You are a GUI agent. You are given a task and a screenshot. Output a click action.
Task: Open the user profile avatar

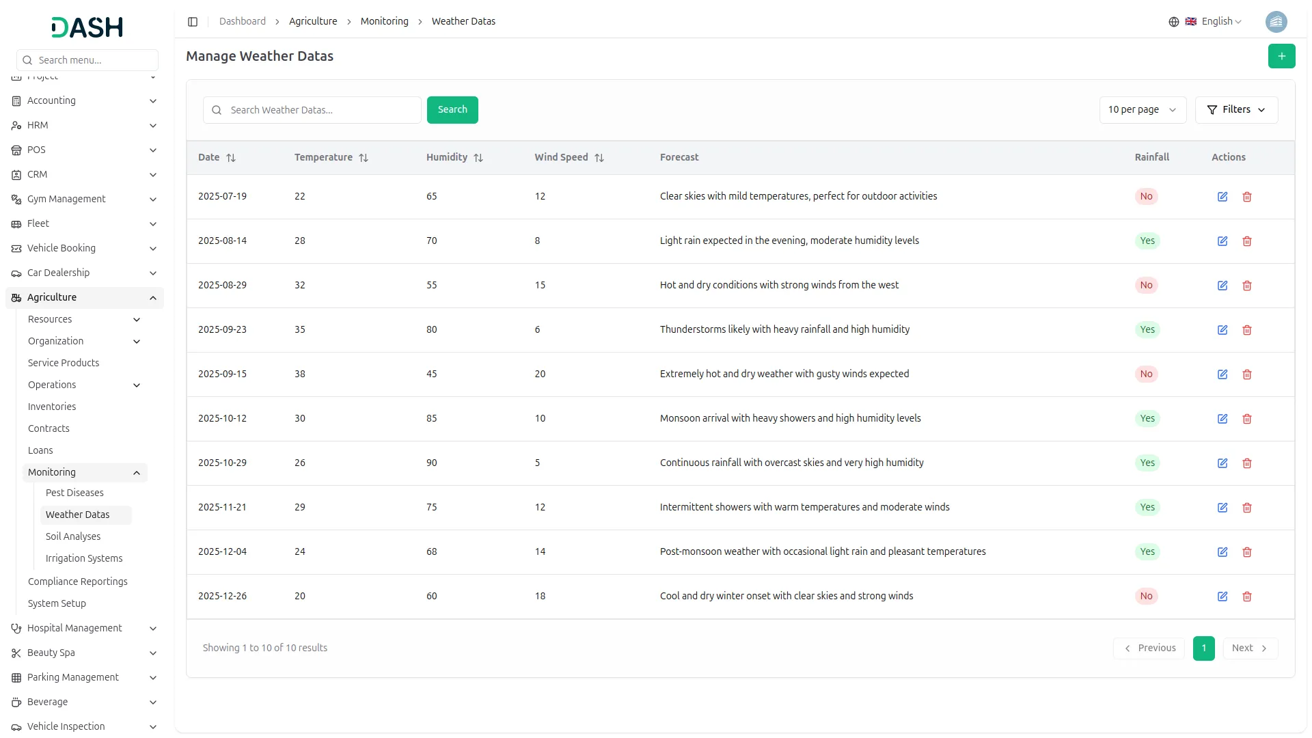click(1276, 22)
